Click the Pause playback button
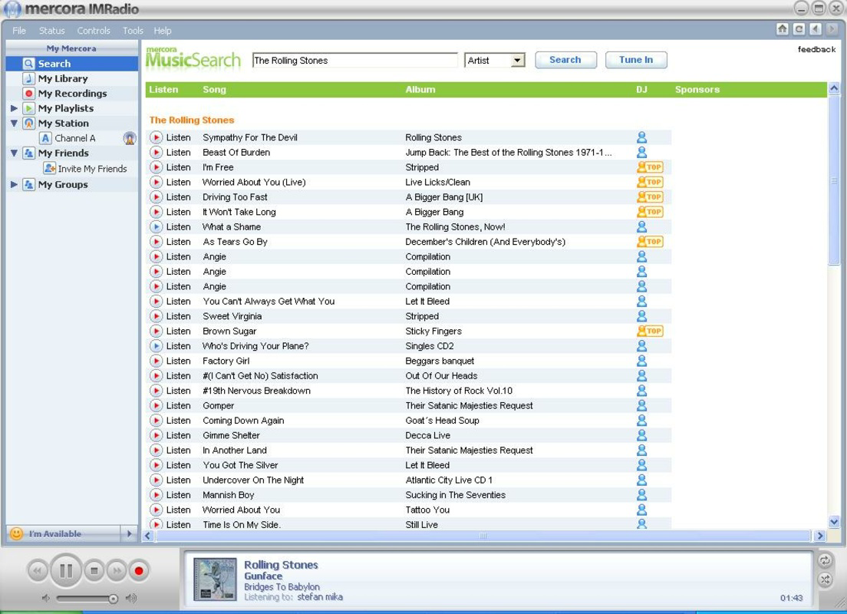The width and height of the screenshot is (847, 614). [66, 570]
